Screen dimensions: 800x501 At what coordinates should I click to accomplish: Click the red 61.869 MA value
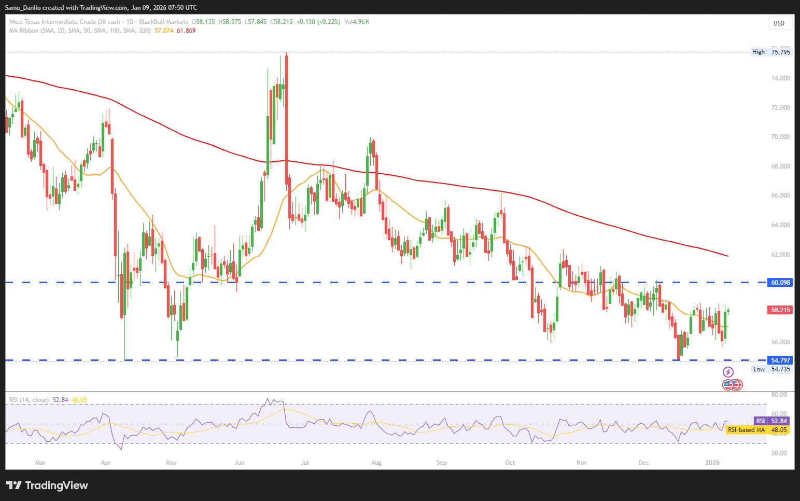tap(186, 31)
